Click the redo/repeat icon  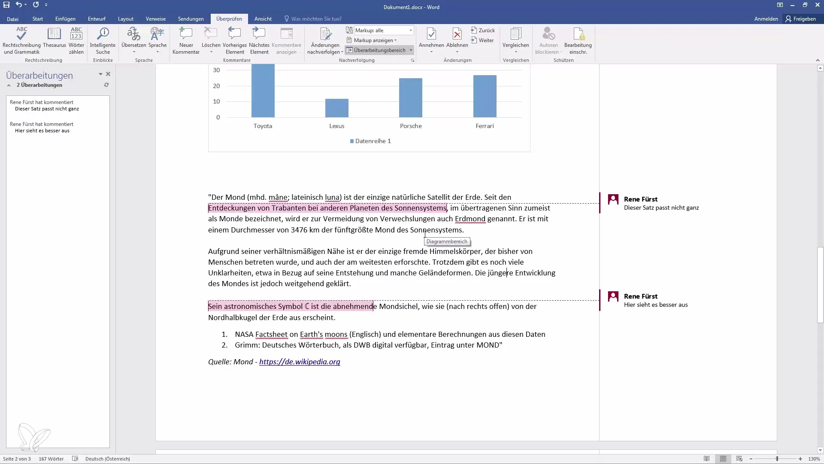click(x=36, y=5)
